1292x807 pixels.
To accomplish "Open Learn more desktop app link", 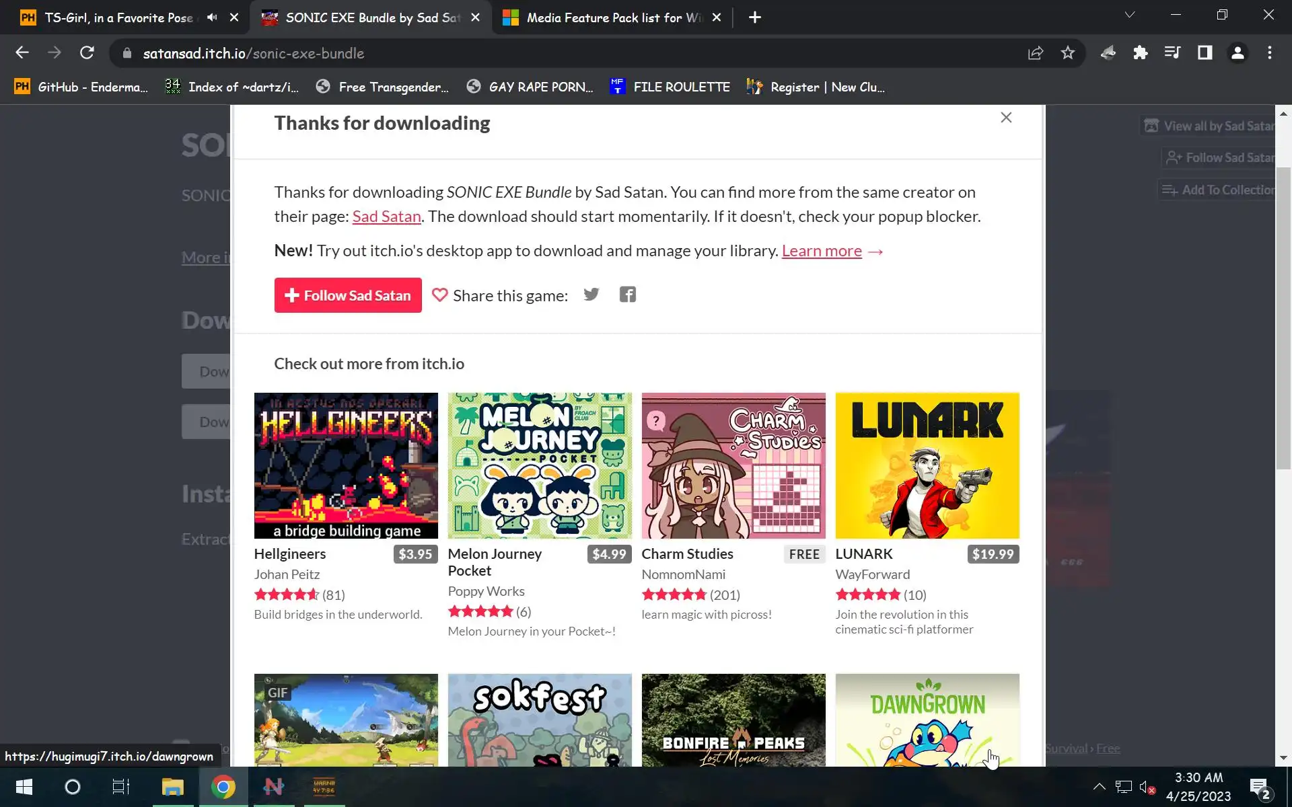I will click(822, 251).
